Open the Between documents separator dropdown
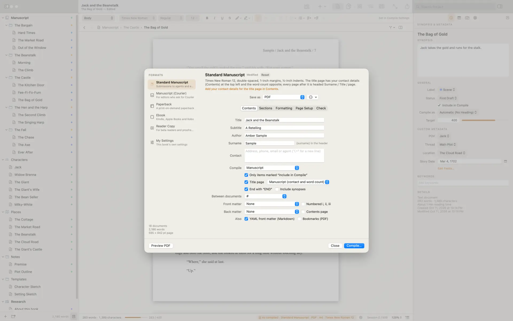 (x=265, y=196)
